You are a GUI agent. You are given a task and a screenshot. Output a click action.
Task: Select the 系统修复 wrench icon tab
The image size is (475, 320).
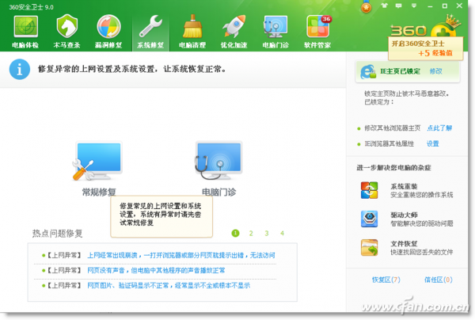(150, 26)
